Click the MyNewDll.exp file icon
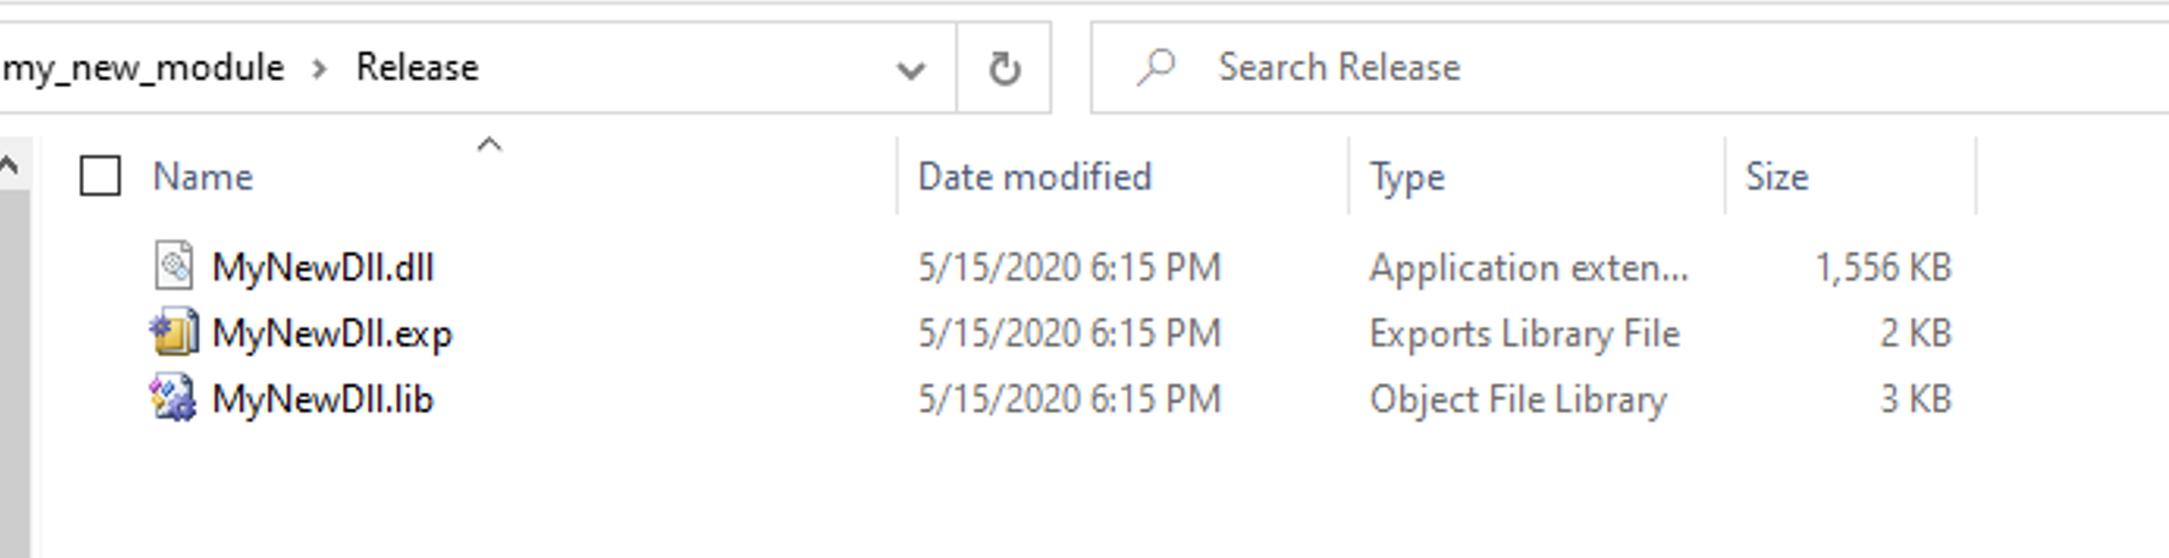 coord(174,332)
